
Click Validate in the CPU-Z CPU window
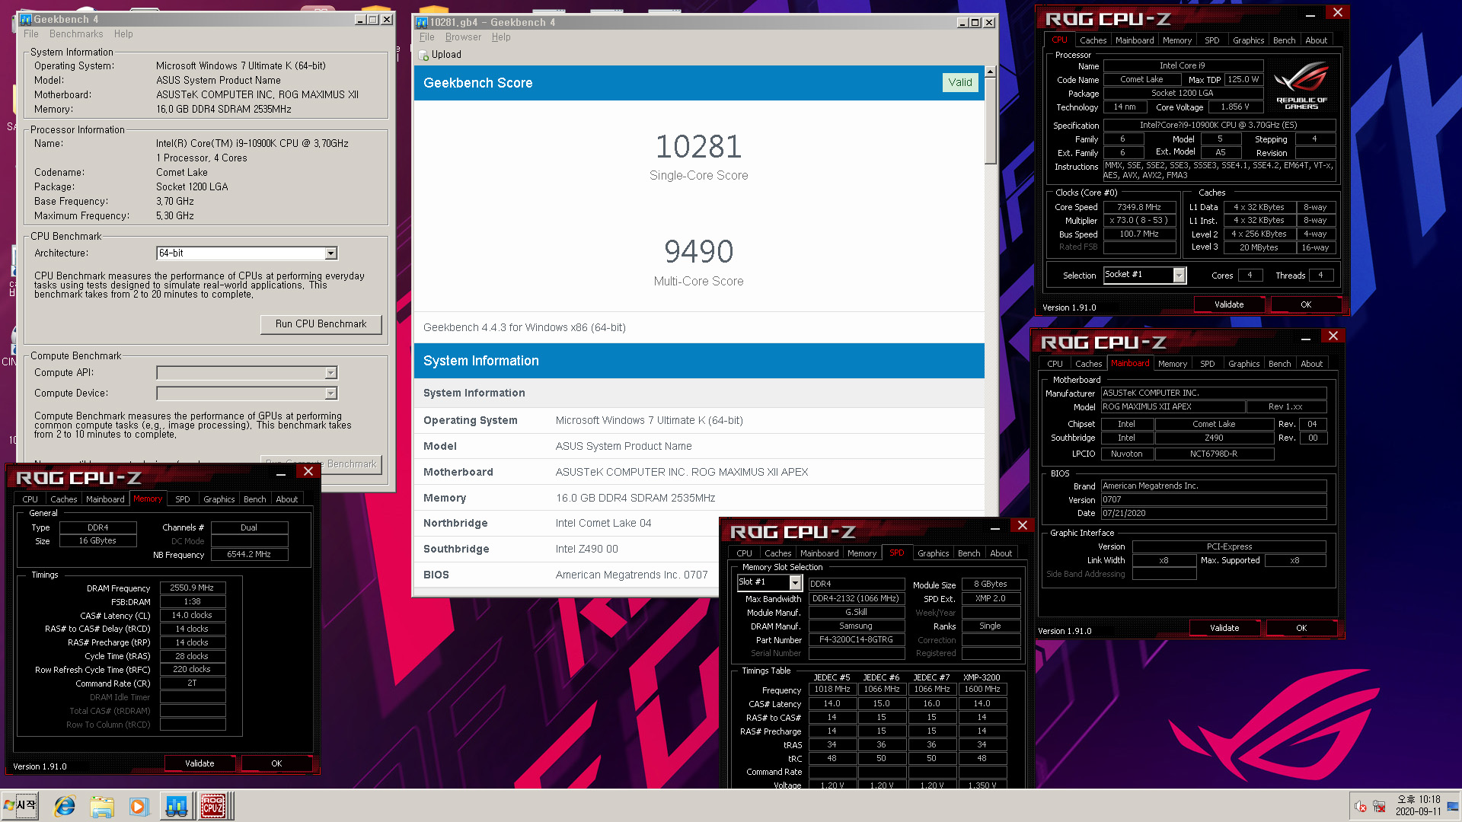(x=1229, y=304)
